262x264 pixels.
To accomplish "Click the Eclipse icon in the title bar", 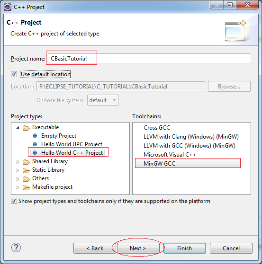I will pos(8,7).
